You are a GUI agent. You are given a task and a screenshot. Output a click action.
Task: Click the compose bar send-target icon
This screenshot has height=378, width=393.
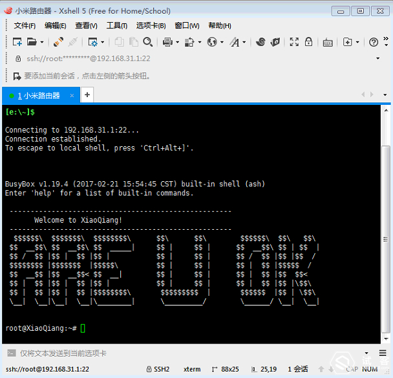(12, 353)
